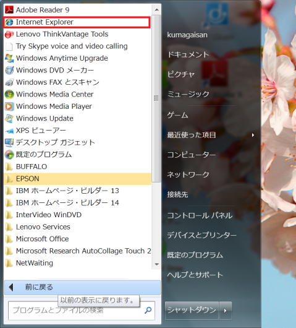The height and width of the screenshot is (328, 296).
Task: Expand 最近使った項目 submenu arrow
Action: (253, 135)
